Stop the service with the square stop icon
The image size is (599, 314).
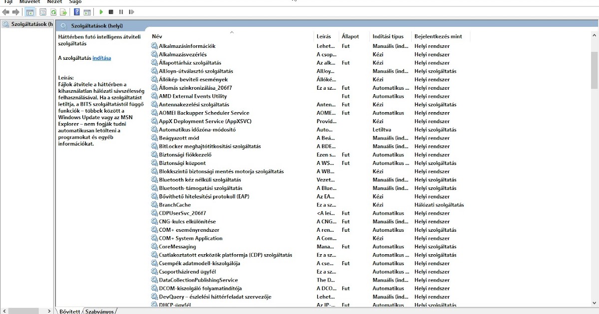point(111,12)
